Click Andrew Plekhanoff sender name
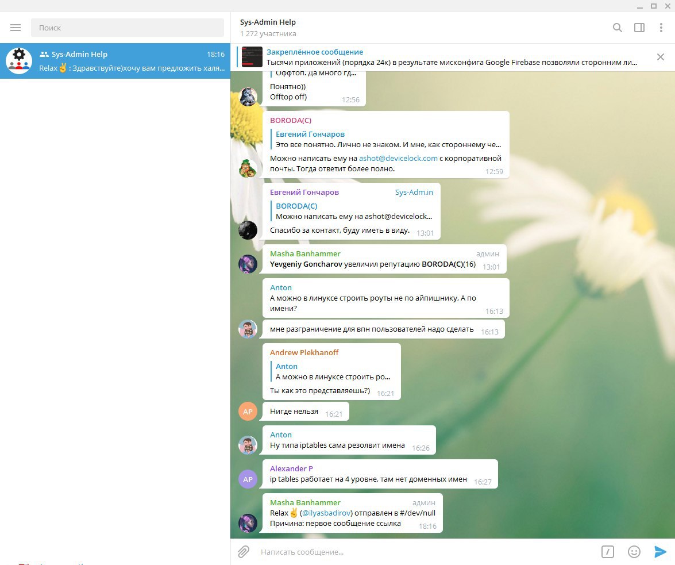Screen dimensions: 675x565 304,352
